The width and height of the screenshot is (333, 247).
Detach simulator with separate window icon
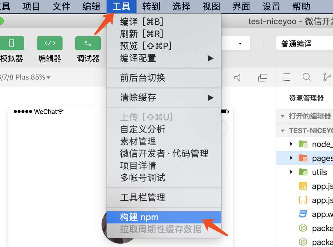click(263, 78)
